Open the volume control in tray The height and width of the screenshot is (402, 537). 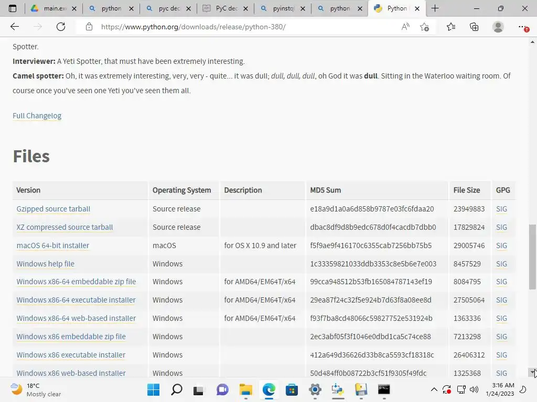474,389
